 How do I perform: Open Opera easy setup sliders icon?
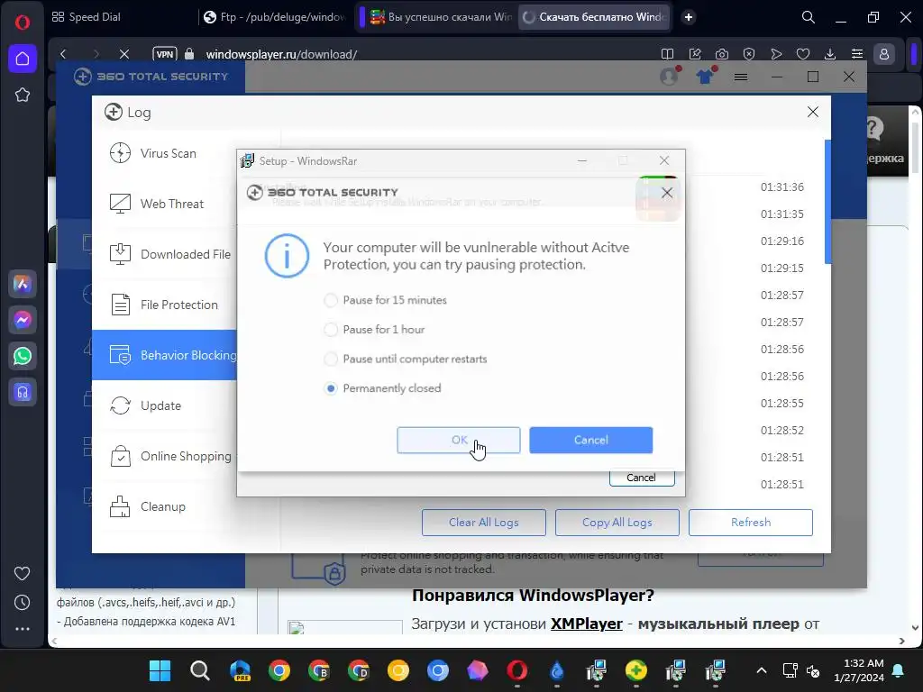pos(857,54)
